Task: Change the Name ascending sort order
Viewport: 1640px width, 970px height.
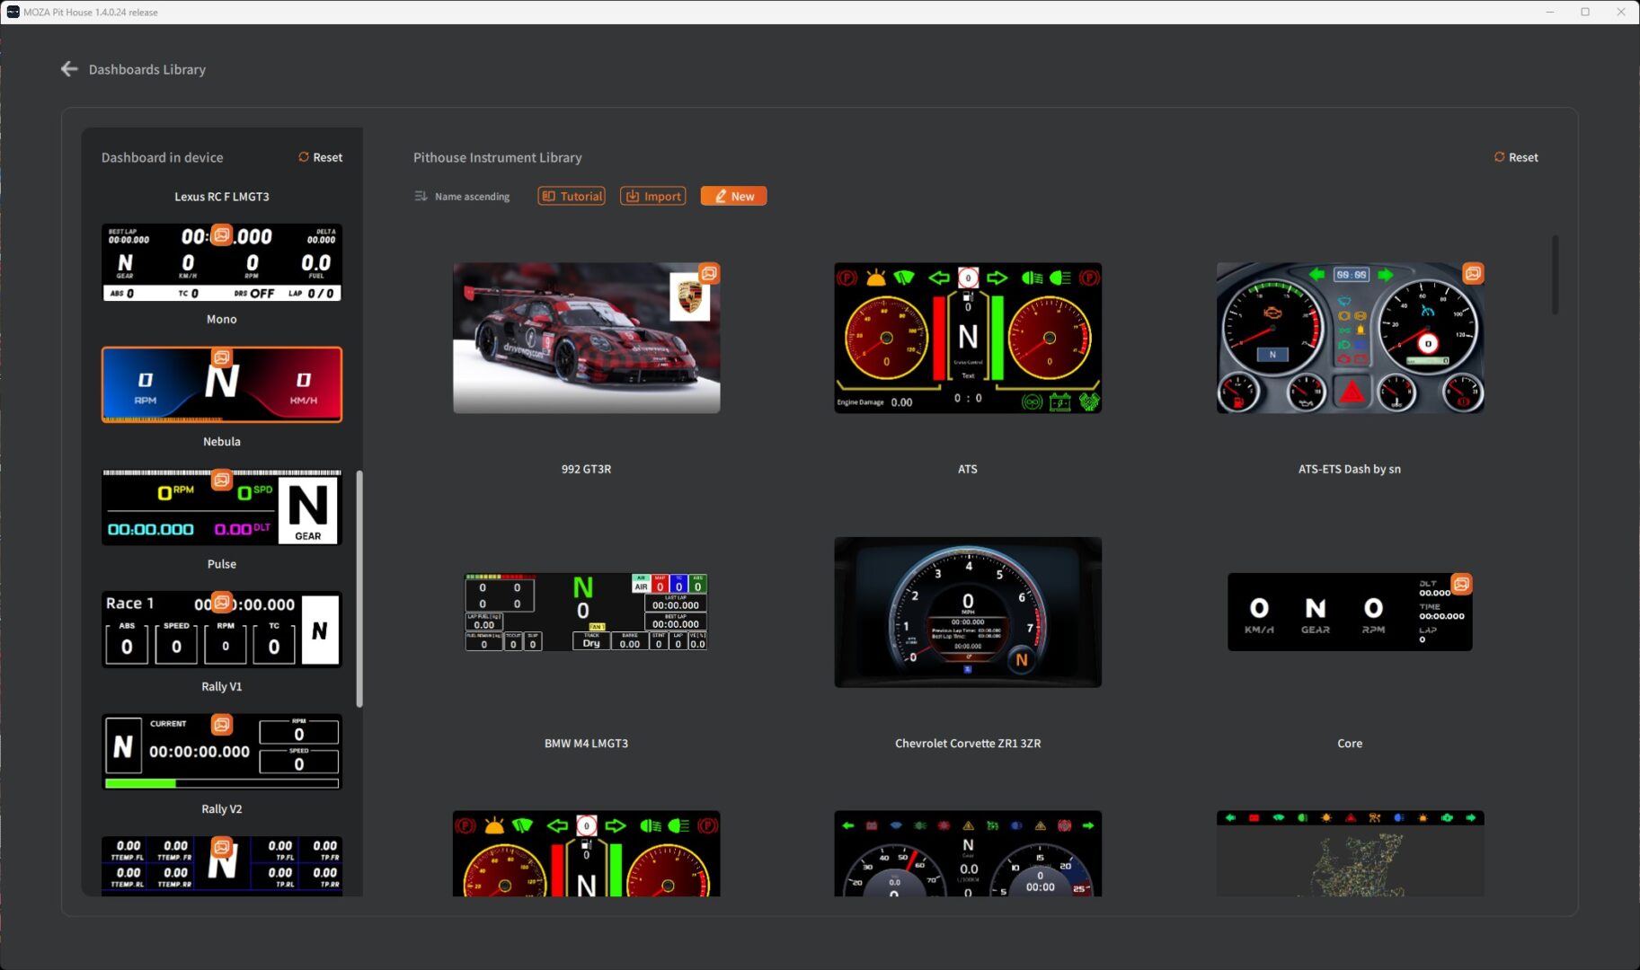Action: [462, 196]
